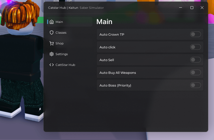This screenshot has height=140, width=214.
Task: Click the Auto Crown TP label text
Action: click(112, 35)
